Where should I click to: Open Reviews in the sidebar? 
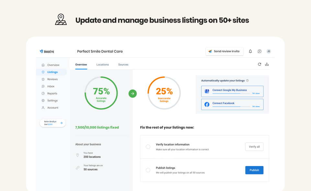[52, 79]
